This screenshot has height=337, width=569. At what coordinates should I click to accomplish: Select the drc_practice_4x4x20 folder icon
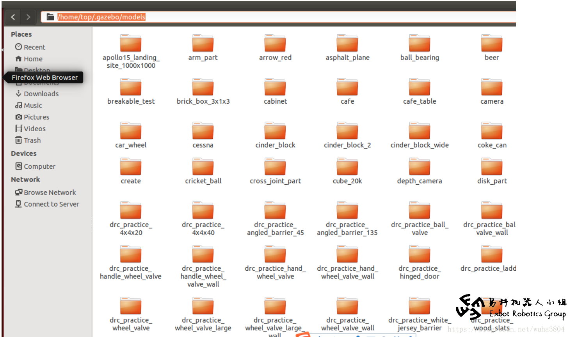[131, 210]
